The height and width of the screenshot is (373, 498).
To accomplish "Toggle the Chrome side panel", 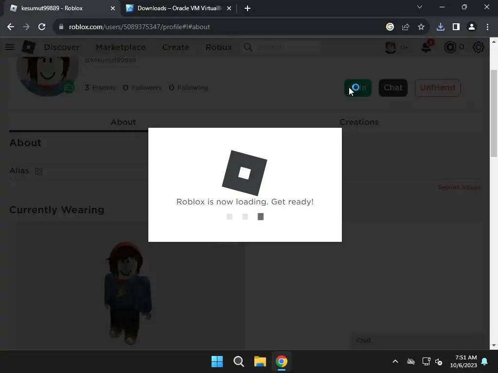I will click(456, 27).
